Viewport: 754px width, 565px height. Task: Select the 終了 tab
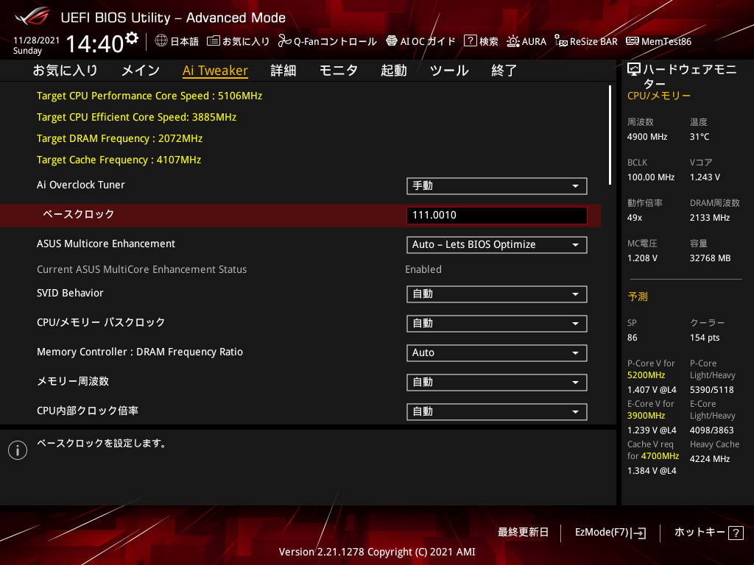504,71
